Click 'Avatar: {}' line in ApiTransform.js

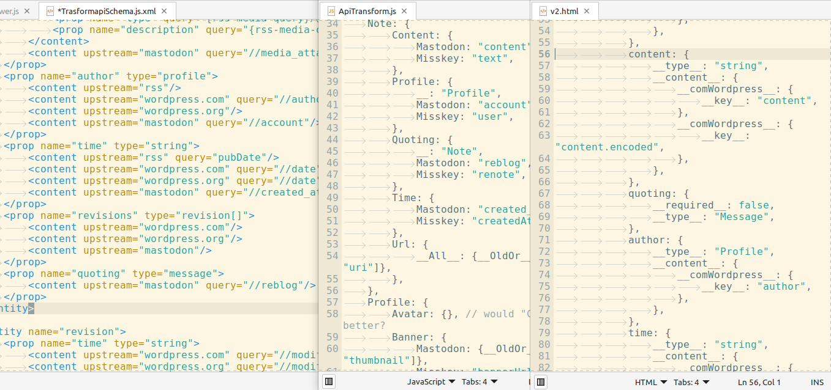click(x=423, y=314)
